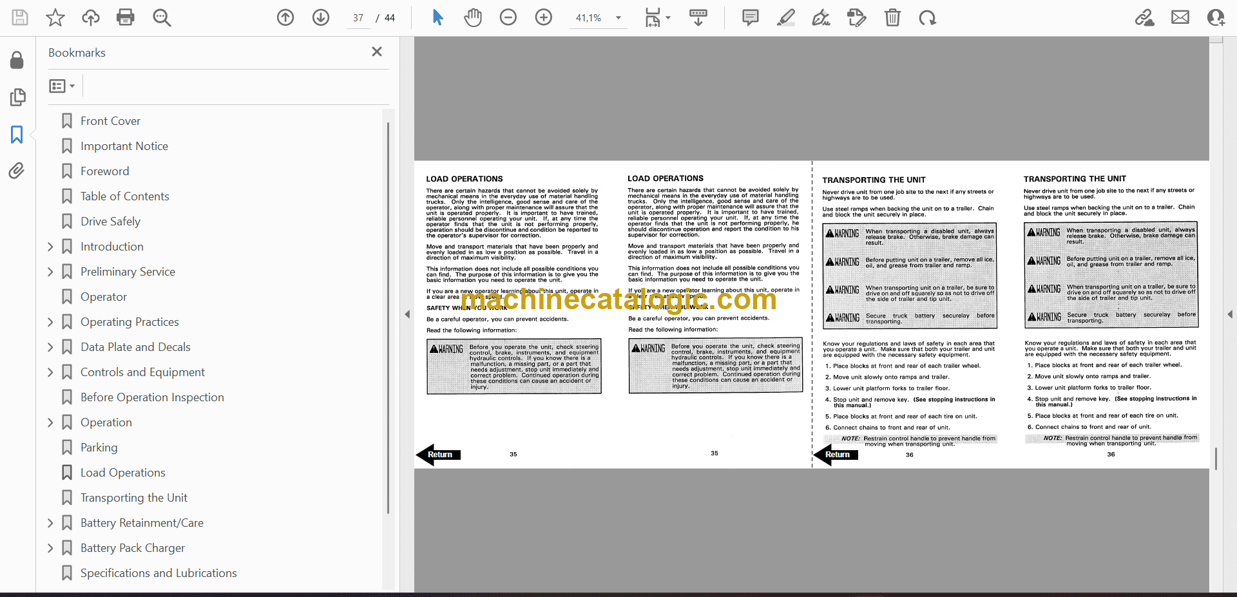Go to Transporting the Unit bookmark
1237x597 pixels.
(x=134, y=498)
